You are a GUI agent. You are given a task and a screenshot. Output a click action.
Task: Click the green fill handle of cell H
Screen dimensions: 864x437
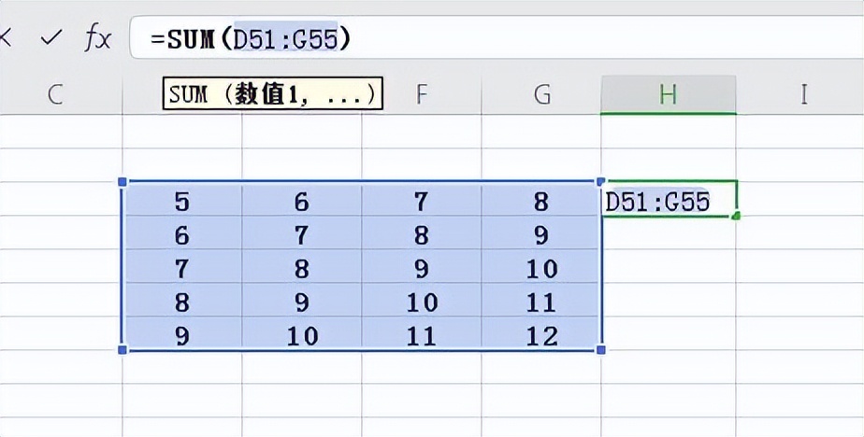point(736,217)
